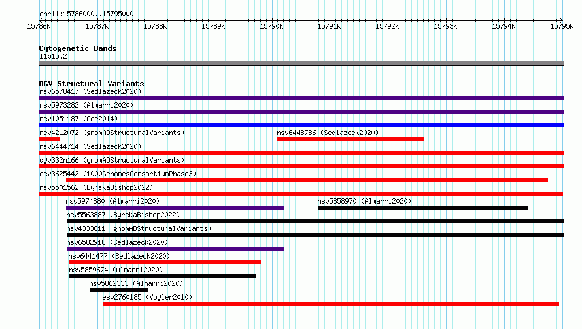582x329 pixels.
Task: Open esv2760185 (Vogler2010) label
Action: (147, 297)
